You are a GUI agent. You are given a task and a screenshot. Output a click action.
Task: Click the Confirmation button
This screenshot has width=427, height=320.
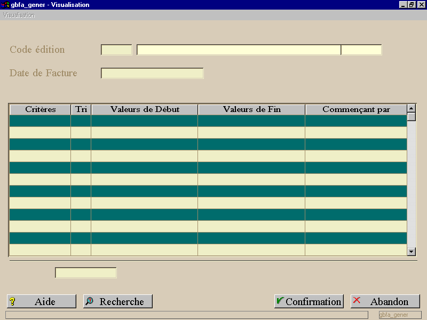[x=309, y=301]
